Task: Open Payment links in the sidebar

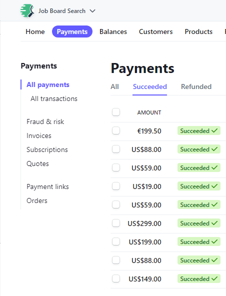Action: click(x=48, y=186)
